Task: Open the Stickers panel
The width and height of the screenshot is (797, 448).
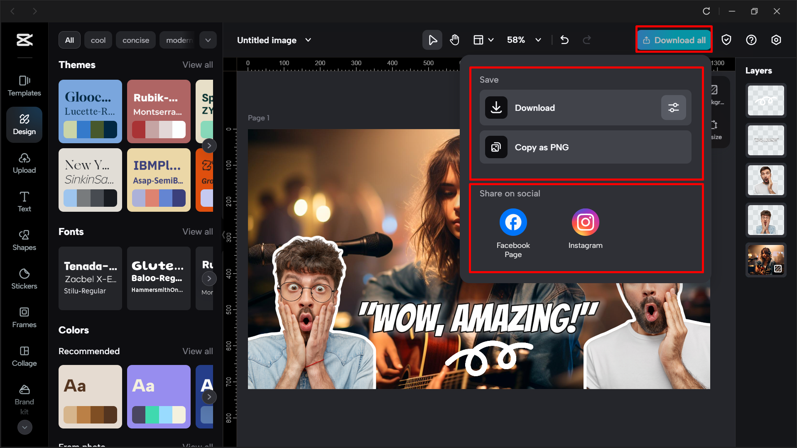Action: (24, 279)
